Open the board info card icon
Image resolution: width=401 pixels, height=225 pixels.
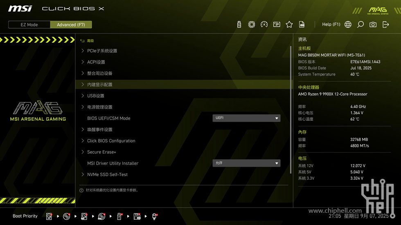click(x=277, y=25)
